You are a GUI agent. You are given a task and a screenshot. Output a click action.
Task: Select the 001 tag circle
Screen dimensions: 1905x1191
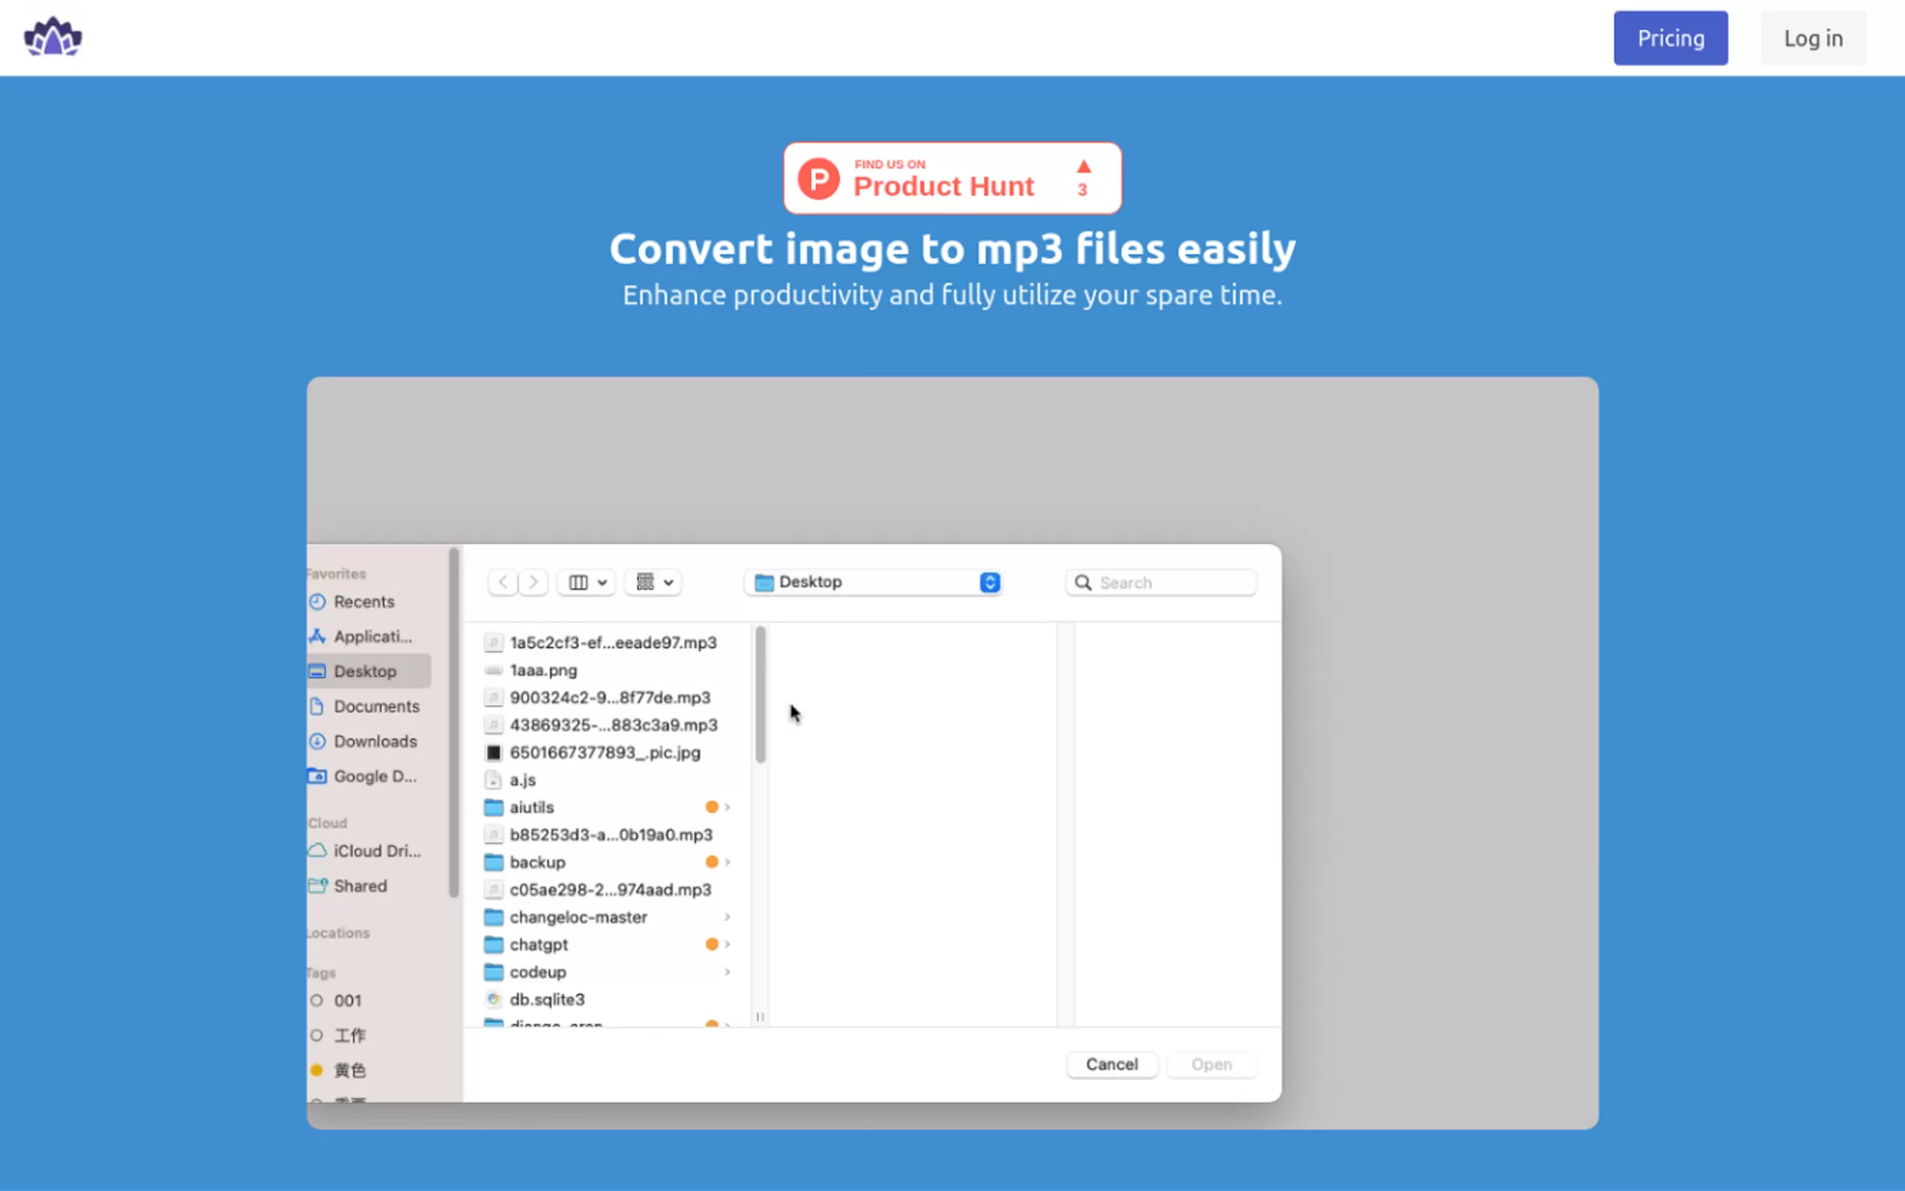(x=316, y=1000)
